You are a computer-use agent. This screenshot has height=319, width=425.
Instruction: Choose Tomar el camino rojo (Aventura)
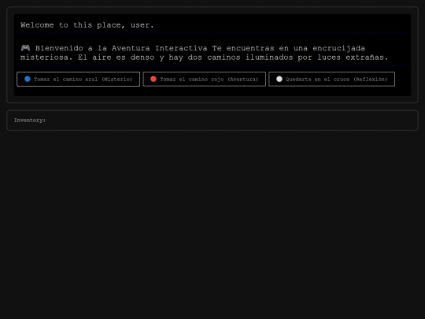205,80
